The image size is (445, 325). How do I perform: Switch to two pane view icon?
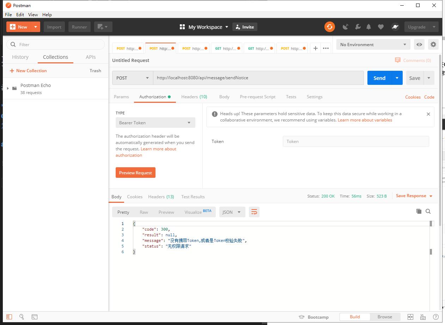click(410, 317)
